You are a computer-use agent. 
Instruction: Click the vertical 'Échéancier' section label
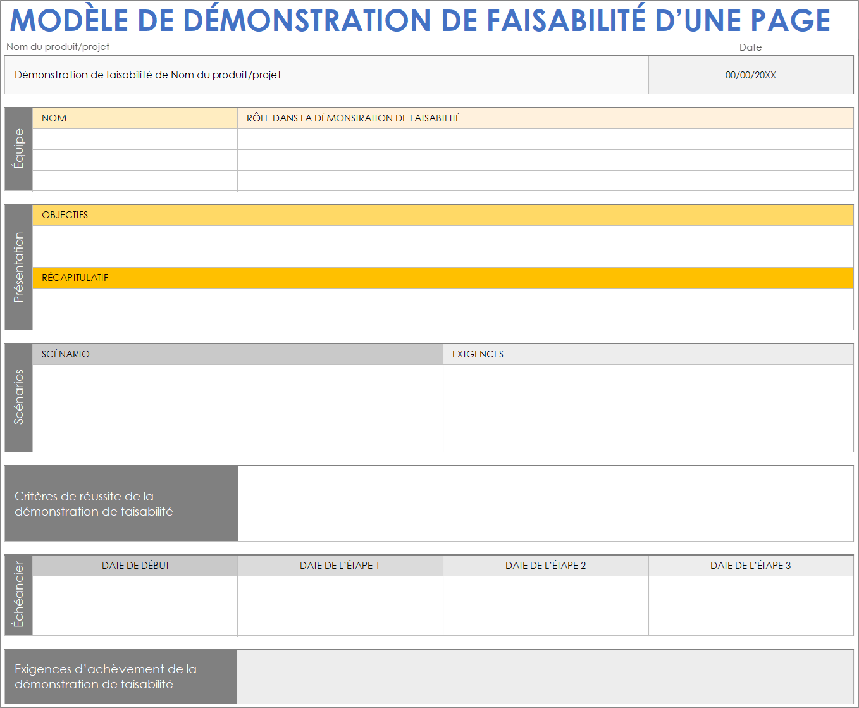[18, 595]
